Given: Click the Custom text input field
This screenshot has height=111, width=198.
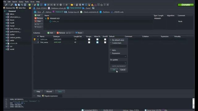Looking at the screenshot, I should [x=118, y=46].
